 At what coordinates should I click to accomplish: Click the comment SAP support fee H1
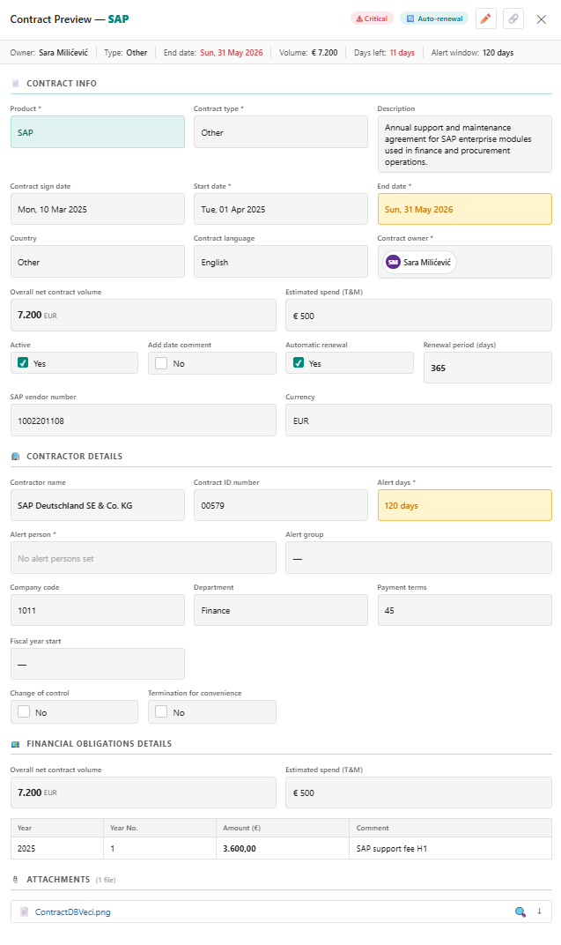coord(450,848)
